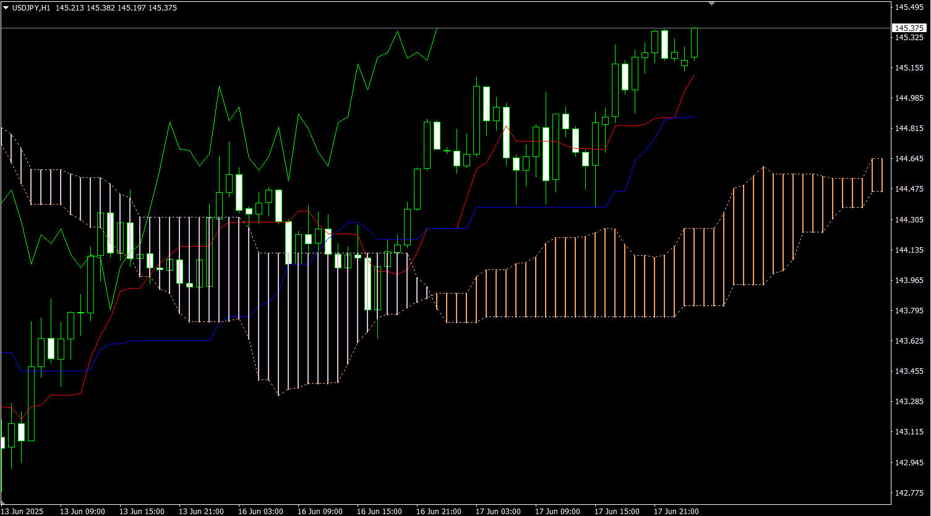Click the 143.285 price scale label
931x516 pixels.
pyautogui.click(x=909, y=402)
